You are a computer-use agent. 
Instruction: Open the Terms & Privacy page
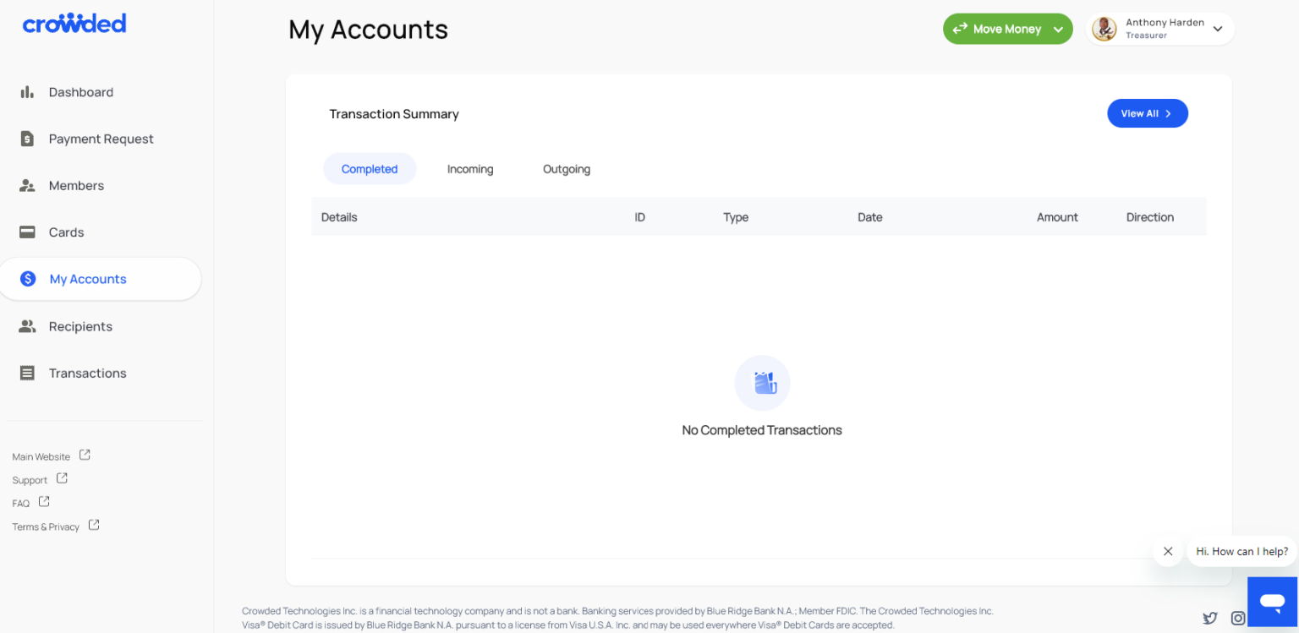pos(44,526)
